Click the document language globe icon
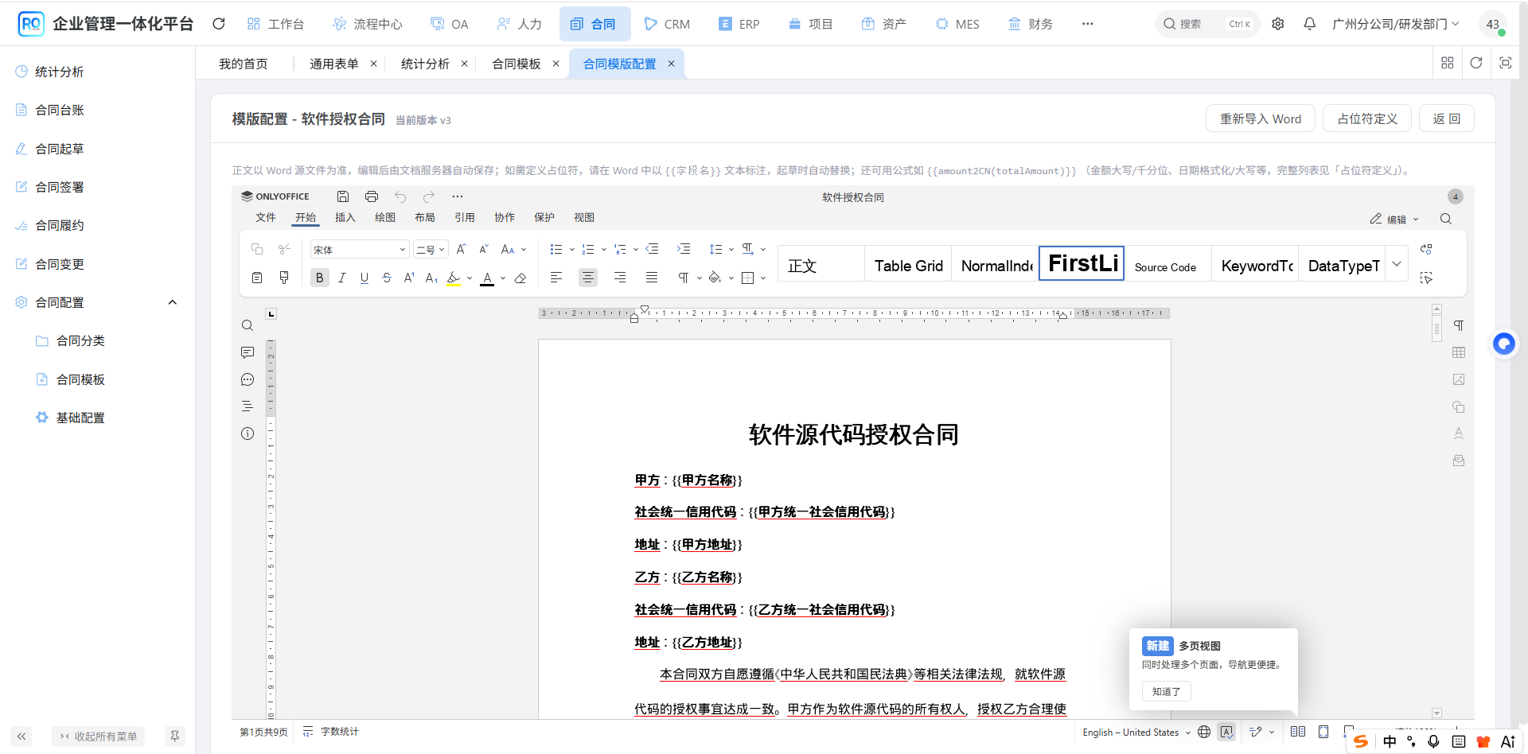This screenshot has height=754, width=1528. pyautogui.click(x=1204, y=732)
